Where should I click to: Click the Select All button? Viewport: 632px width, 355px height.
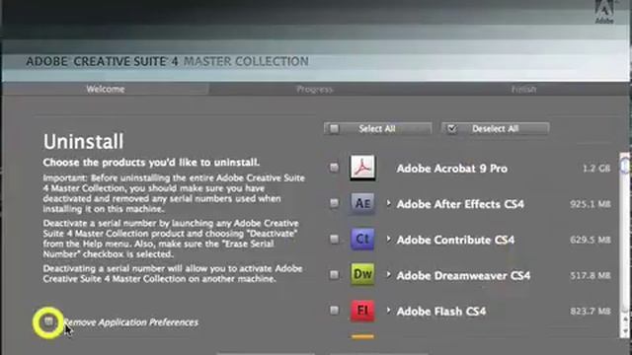click(377, 129)
